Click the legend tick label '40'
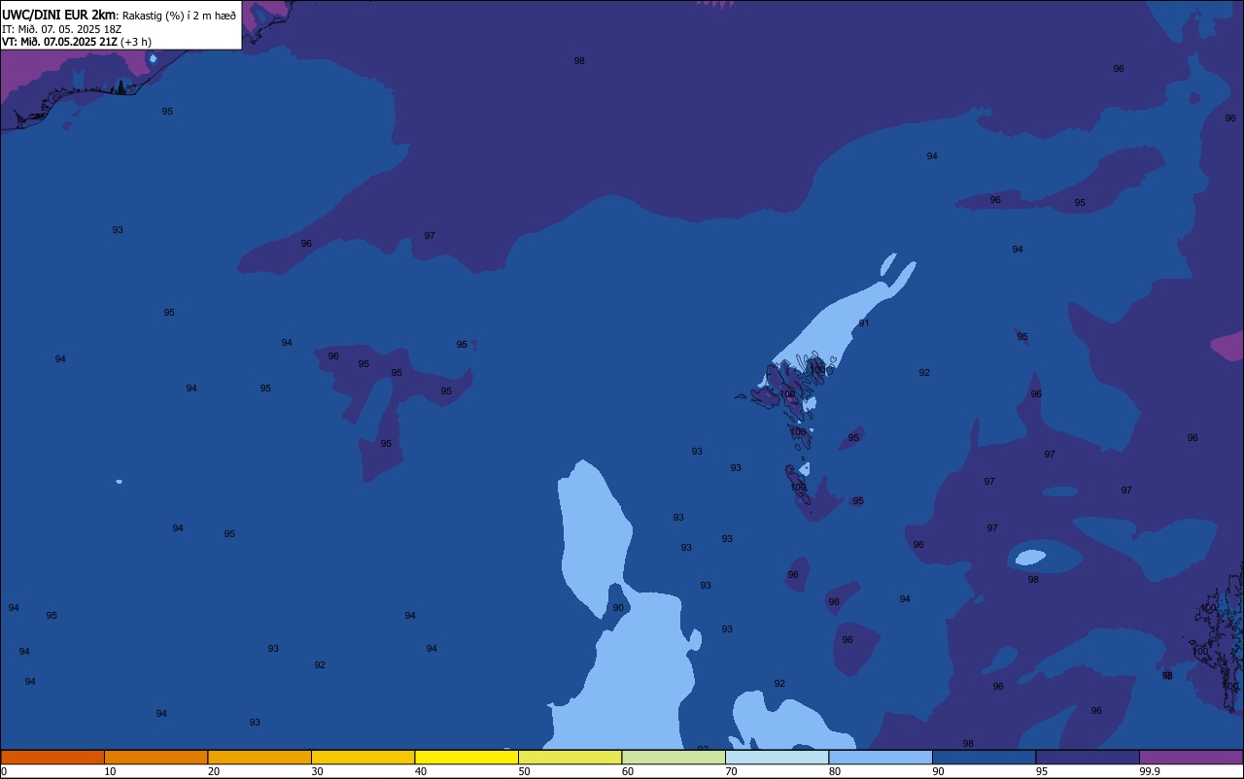1244x779 pixels. [x=421, y=771]
